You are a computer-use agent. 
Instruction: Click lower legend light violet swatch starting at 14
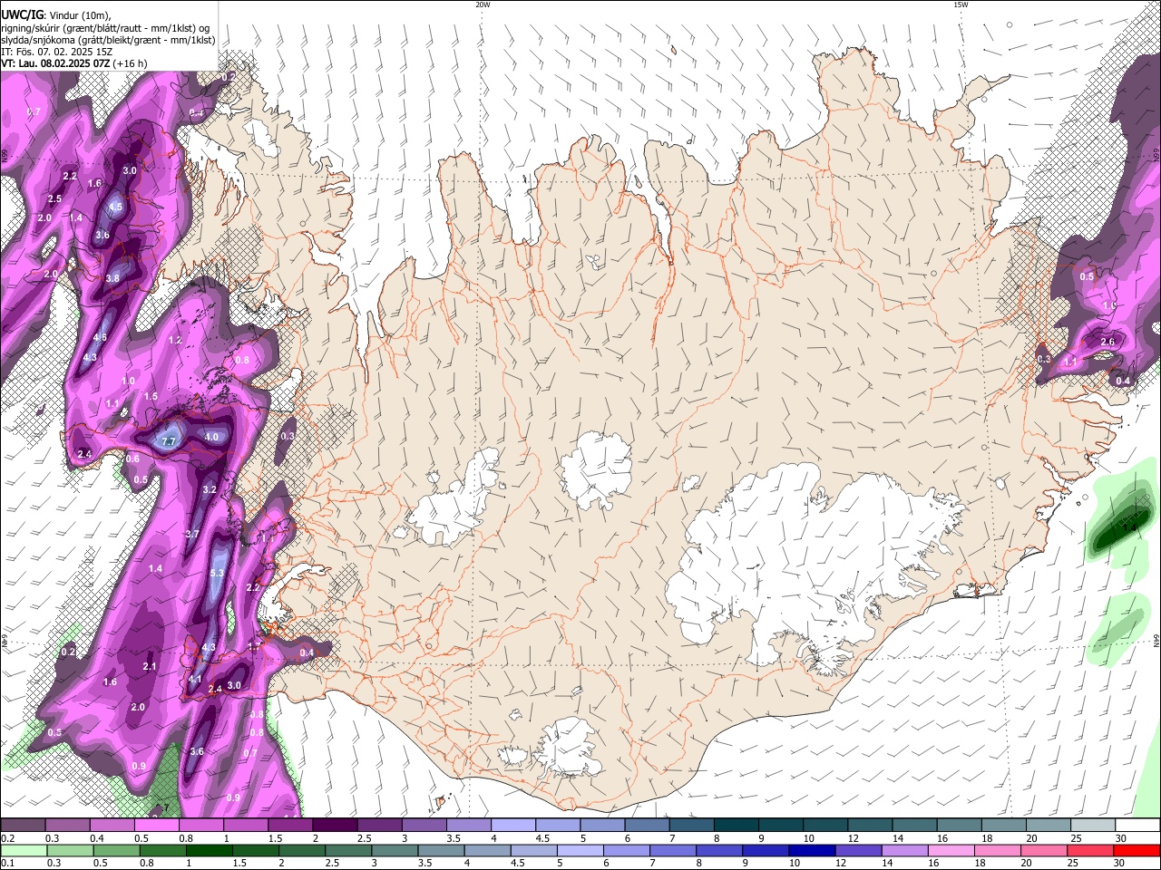point(903,850)
